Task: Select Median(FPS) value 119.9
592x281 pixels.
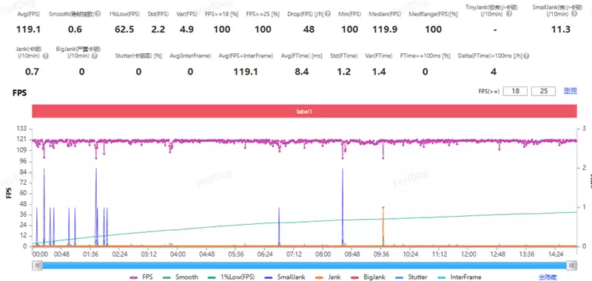Action: pyautogui.click(x=385, y=30)
